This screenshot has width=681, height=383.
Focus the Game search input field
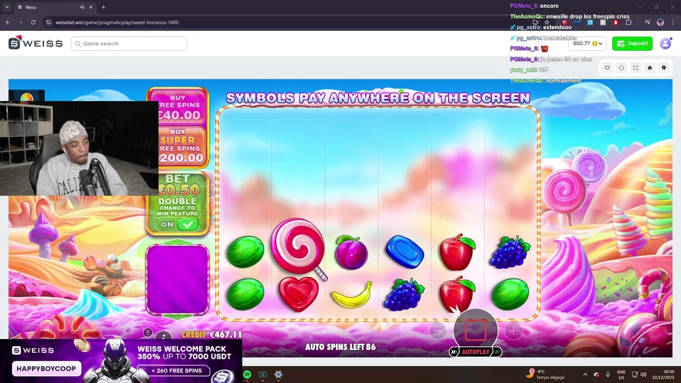tap(129, 44)
